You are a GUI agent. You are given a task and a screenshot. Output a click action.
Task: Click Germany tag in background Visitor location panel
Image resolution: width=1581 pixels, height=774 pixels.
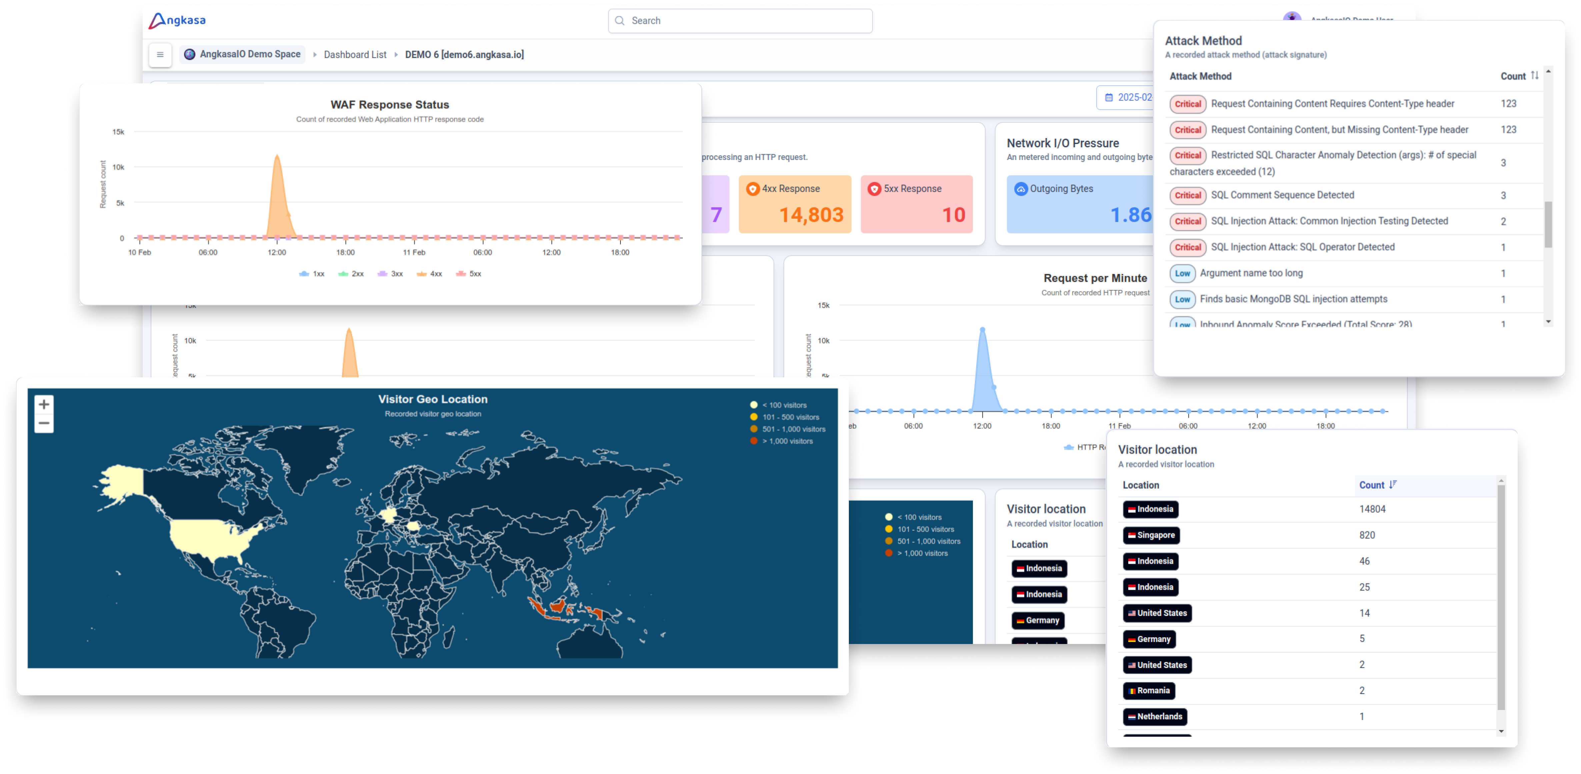click(x=1038, y=621)
